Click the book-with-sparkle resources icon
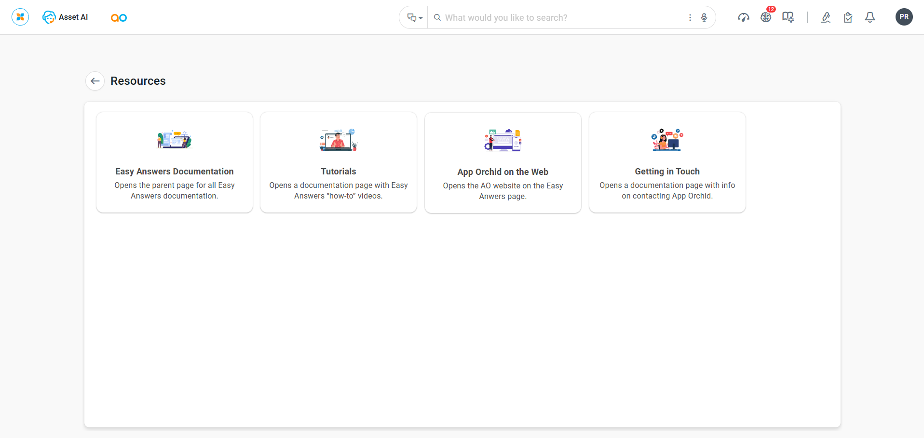The height and width of the screenshot is (438, 924). pos(788,17)
